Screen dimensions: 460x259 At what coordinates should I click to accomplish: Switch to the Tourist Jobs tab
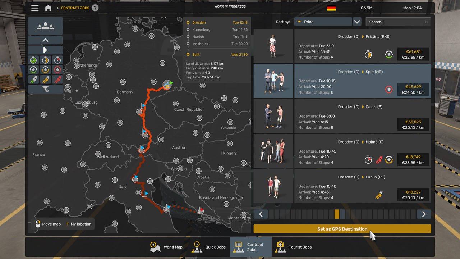click(293, 247)
